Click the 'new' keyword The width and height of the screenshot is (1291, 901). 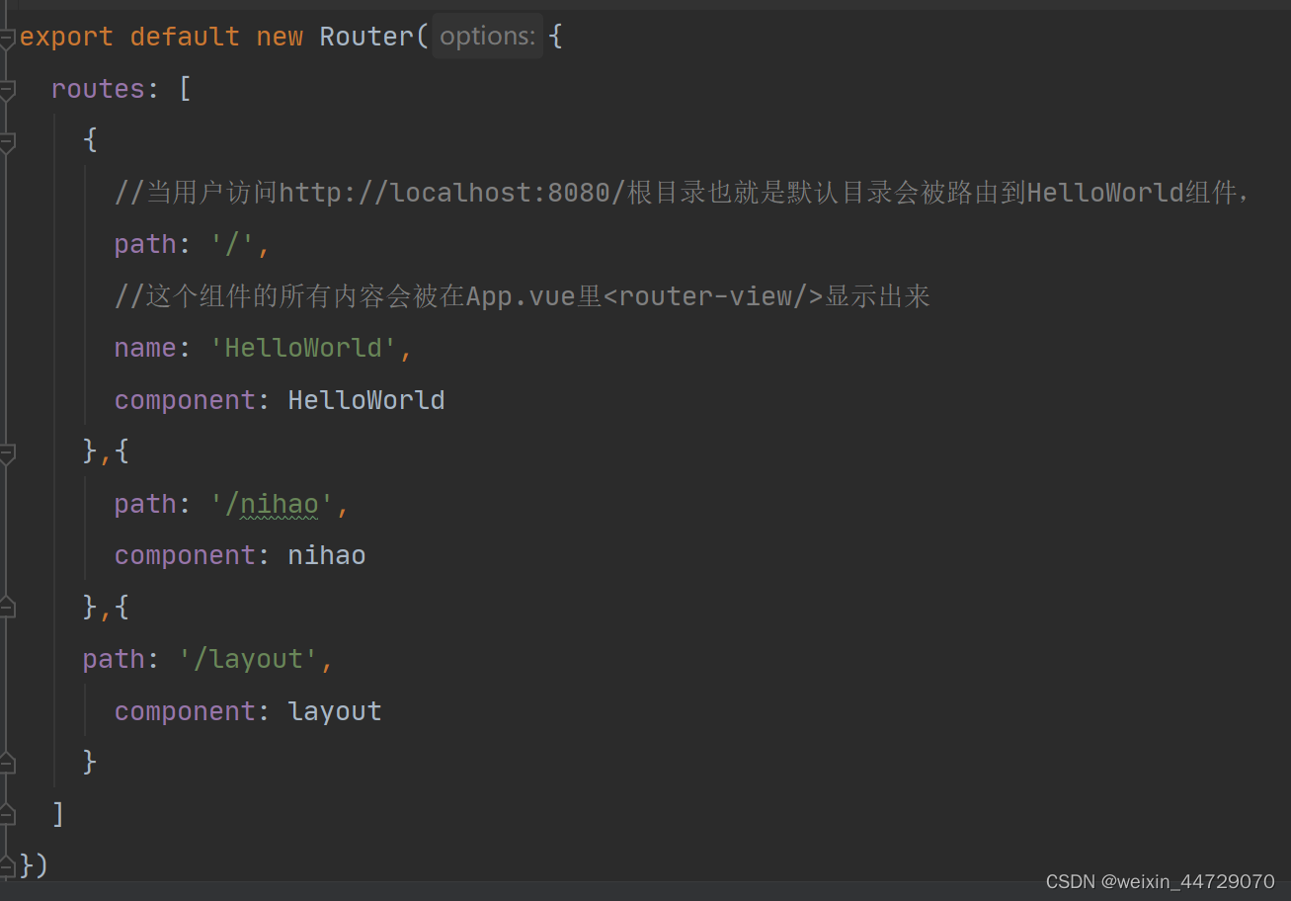tap(280, 37)
